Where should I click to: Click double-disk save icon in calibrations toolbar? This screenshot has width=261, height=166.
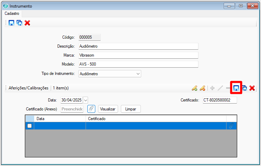click(x=244, y=88)
